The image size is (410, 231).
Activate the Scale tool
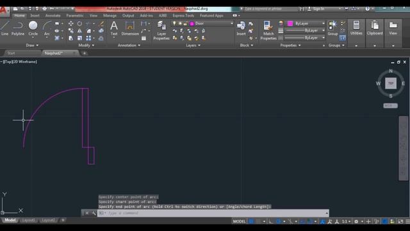pos(79,38)
